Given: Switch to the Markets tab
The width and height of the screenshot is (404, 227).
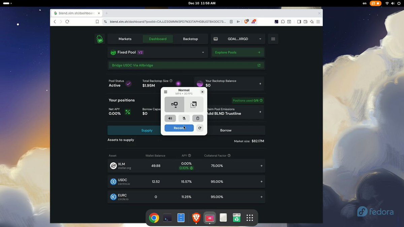Looking at the screenshot, I should pyautogui.click(x=125, y=39).
